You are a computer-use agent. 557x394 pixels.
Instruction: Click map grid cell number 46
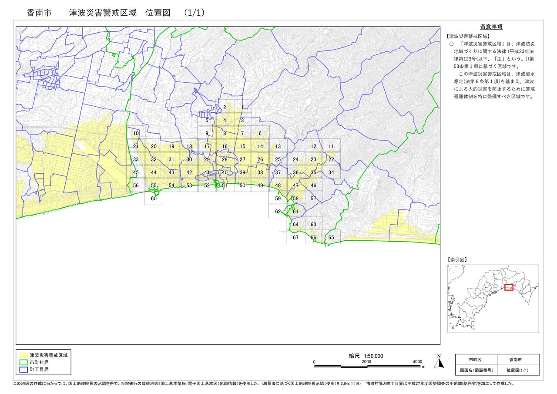pos(313,185)
